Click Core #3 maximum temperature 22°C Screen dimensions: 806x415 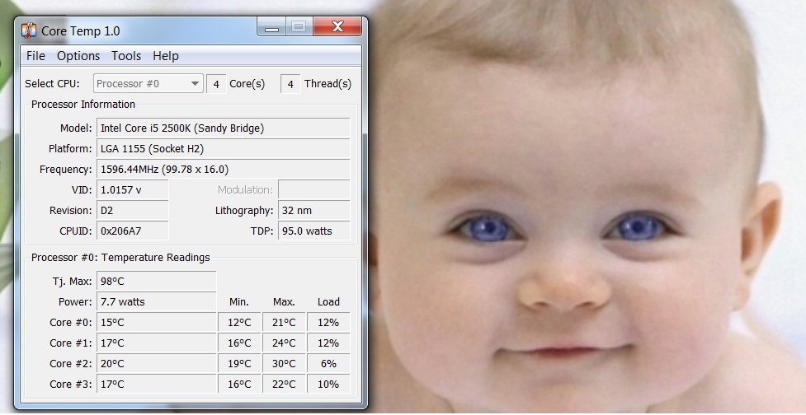click(284, 385)
